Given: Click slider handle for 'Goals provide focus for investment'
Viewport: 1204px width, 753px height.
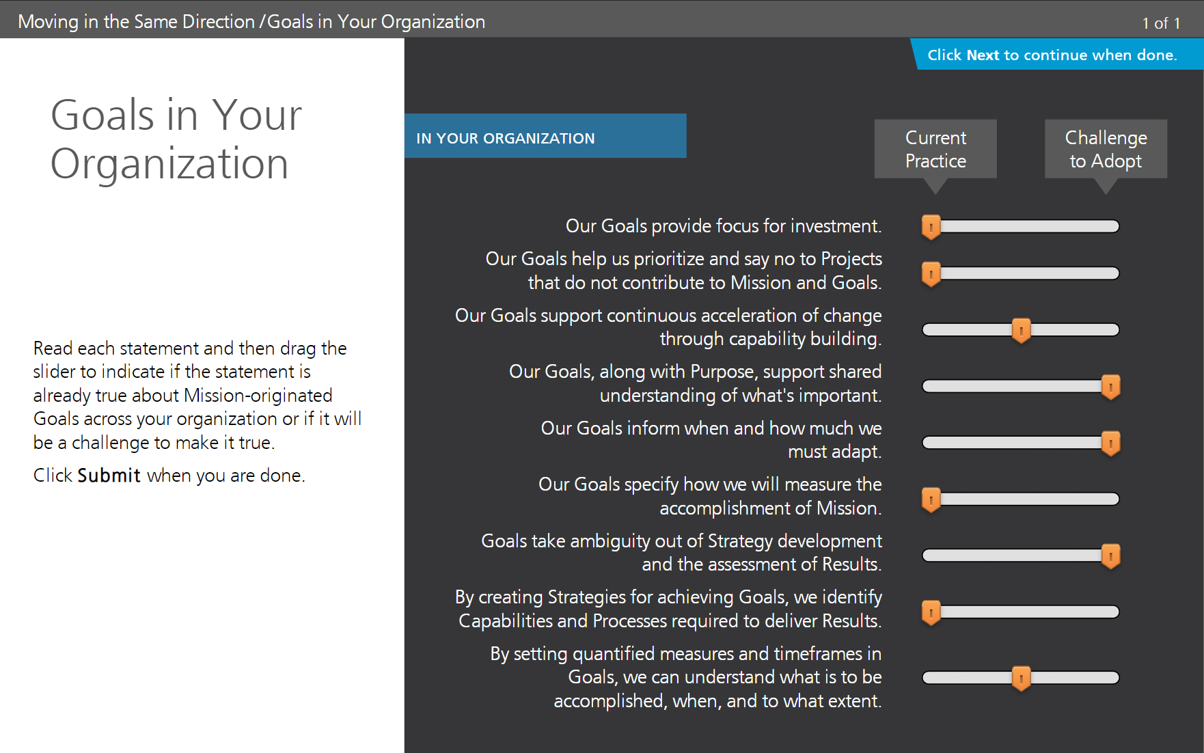Looking at the screenshot, I should click(x=931, y=227).
